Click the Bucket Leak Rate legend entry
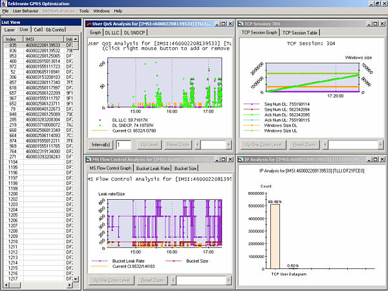 (118, 261)
